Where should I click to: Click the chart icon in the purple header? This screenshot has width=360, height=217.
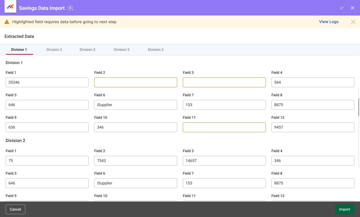click(x=342, y=8)
